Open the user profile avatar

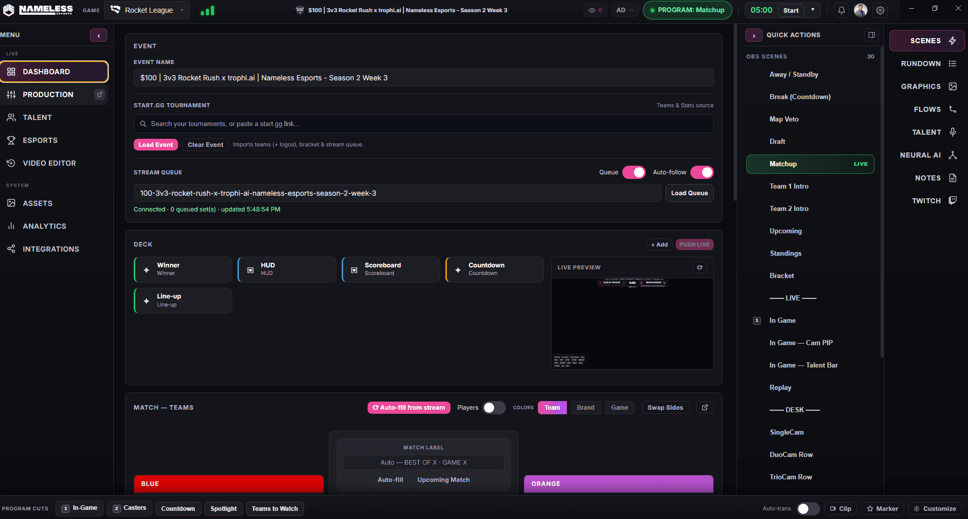point(861,10)
